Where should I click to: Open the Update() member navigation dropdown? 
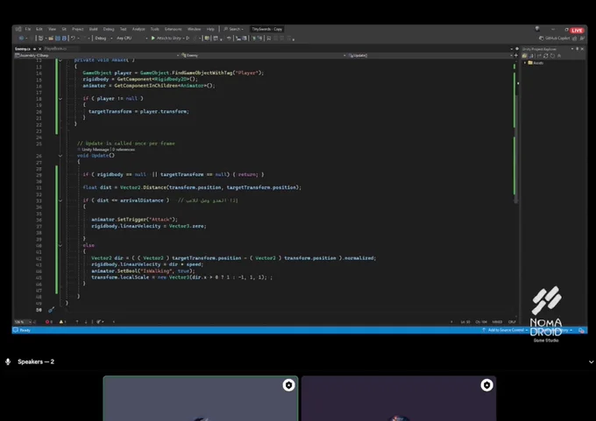429,55
